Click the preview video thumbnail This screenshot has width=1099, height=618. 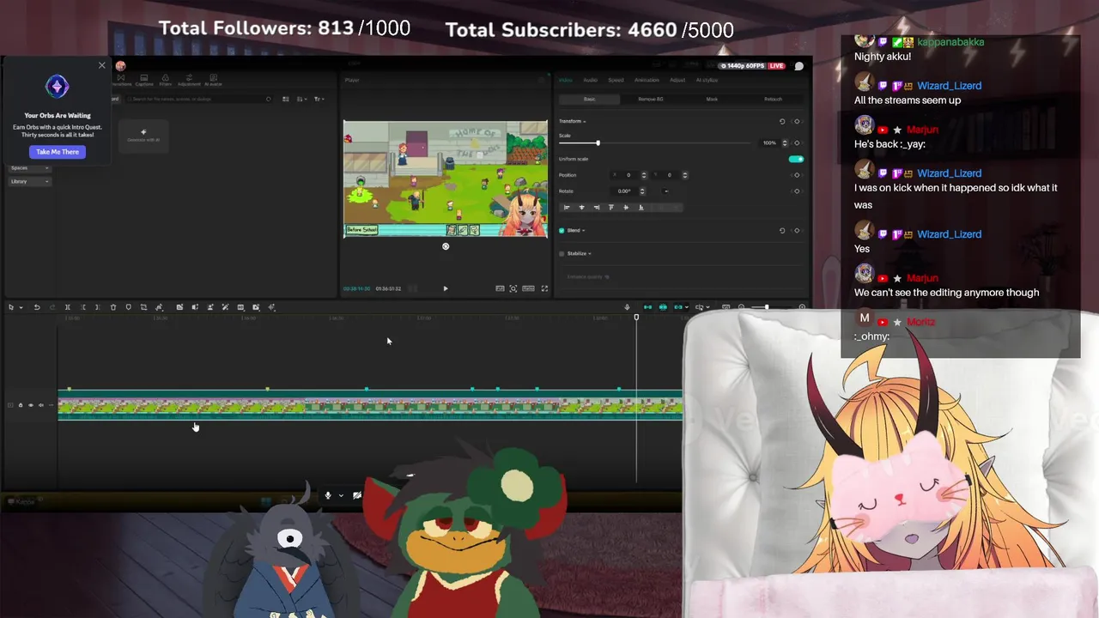446,179
